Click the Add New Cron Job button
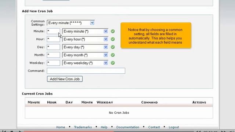This screenshot has height=132, width=235. (65, 79)
